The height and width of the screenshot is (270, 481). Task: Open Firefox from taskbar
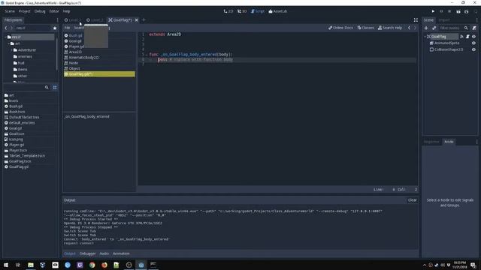coord(104,265)
